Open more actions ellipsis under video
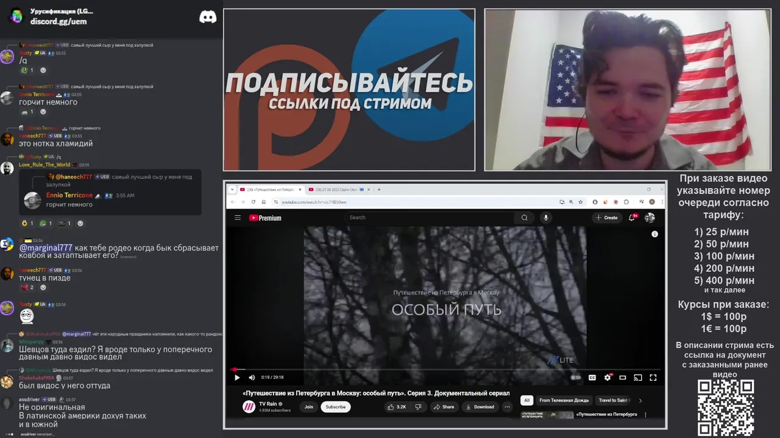Viewport: 780px width, 438px height. click(507, 407)
